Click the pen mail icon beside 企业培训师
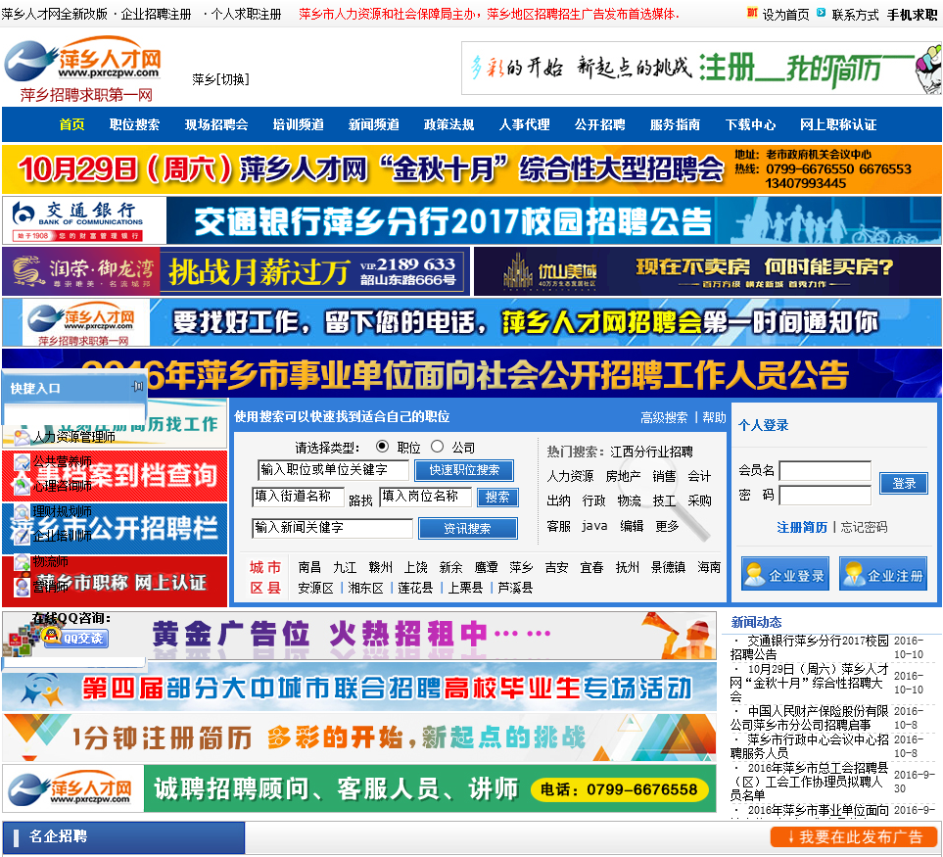 pyautogui.click(x=23, y=537)
